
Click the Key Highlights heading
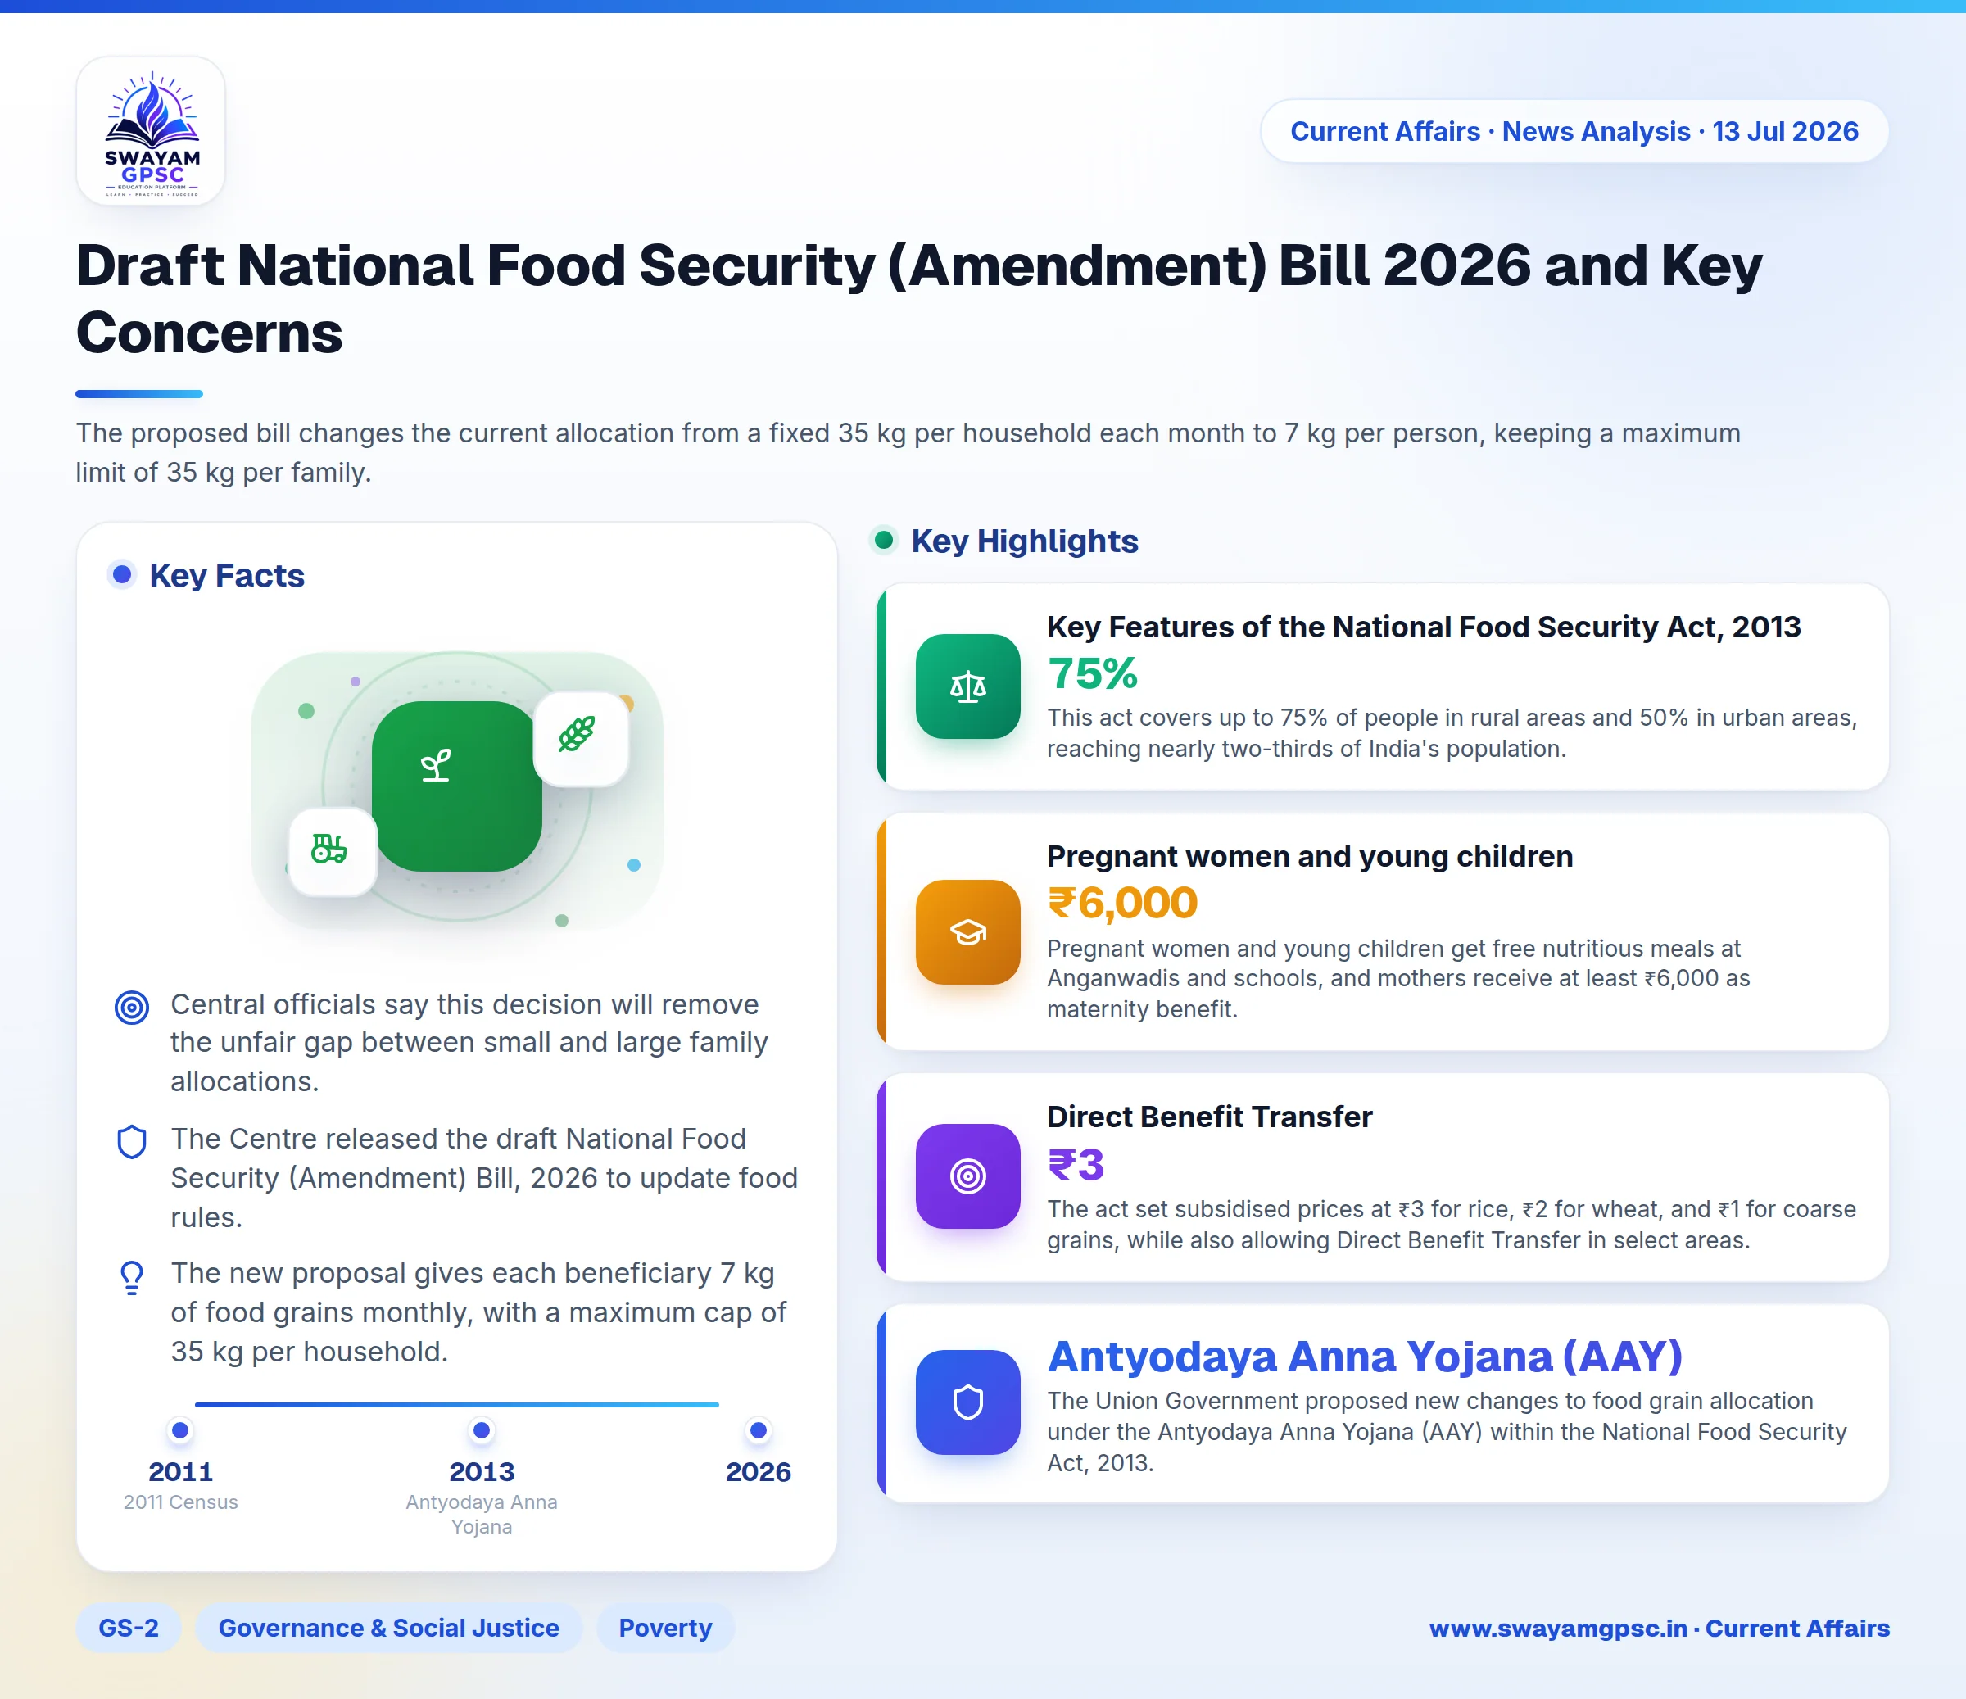click(x=1025, y=541)
